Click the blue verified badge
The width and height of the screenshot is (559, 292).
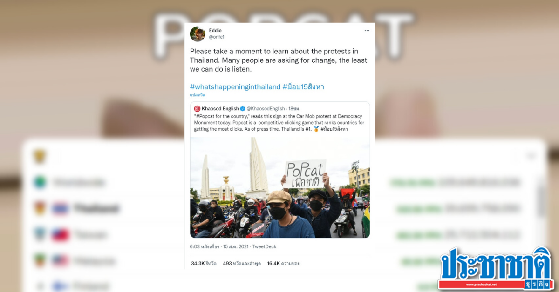(242, 108)
